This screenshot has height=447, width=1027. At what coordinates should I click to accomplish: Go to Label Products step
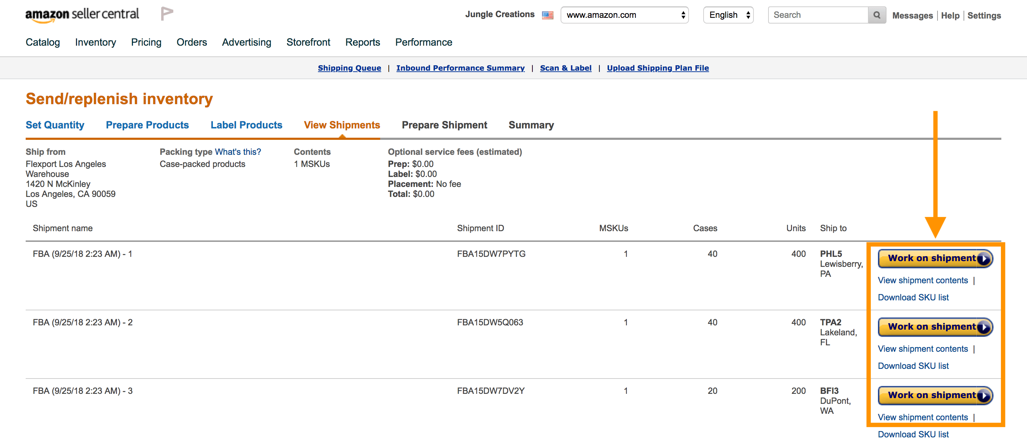click(246, 125)
